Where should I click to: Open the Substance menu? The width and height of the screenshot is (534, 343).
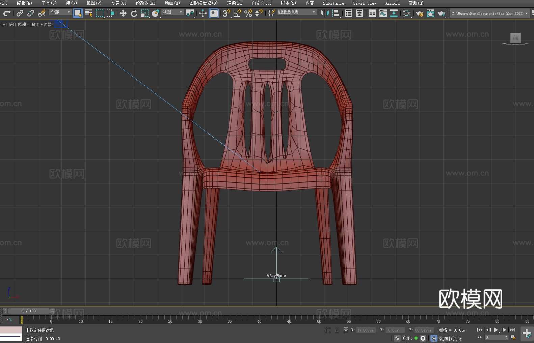(x=333, y=3)
